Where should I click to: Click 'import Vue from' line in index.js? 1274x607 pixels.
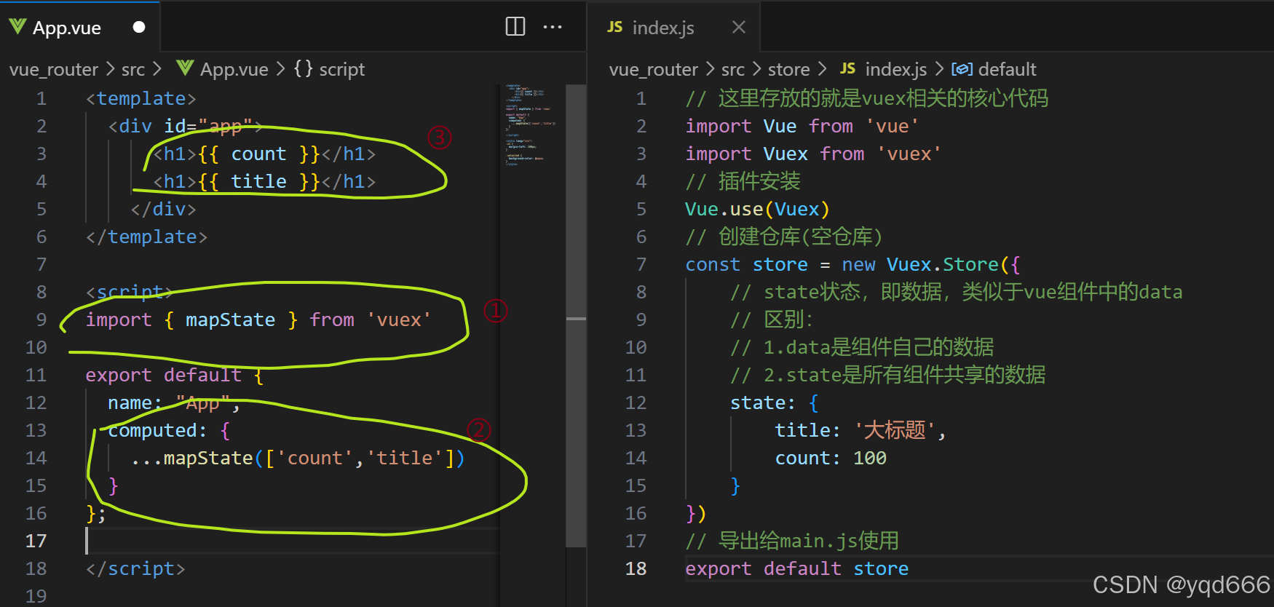pyautogui.click(x=802, y=126)
